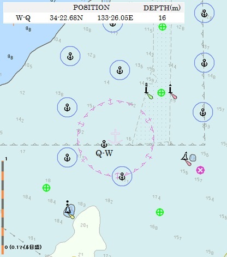Click green crosshair circle between the beacons
Screen dimensions: 227x257
click(161, 93)
